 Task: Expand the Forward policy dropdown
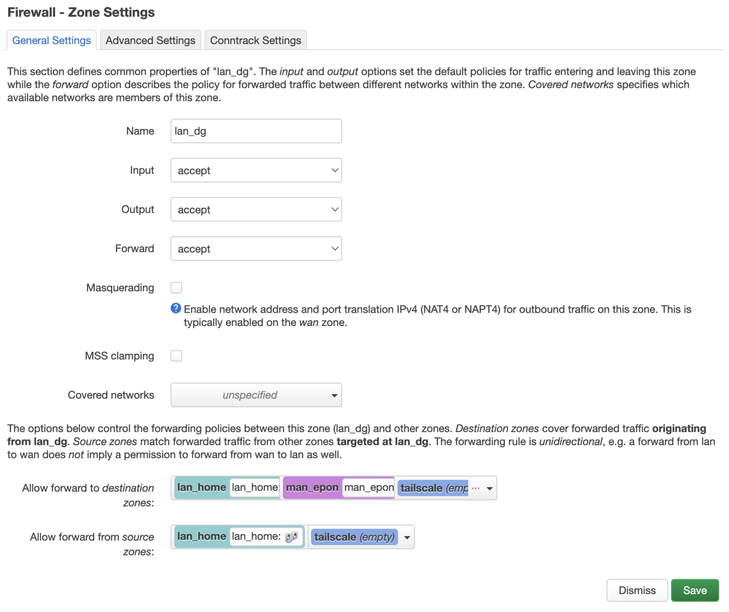pos(256,249)
